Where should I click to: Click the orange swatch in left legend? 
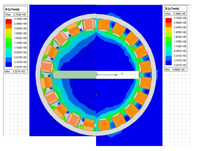(x=9, y=26)
